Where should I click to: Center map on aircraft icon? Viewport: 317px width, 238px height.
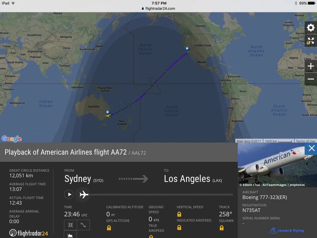coord(71,225)
